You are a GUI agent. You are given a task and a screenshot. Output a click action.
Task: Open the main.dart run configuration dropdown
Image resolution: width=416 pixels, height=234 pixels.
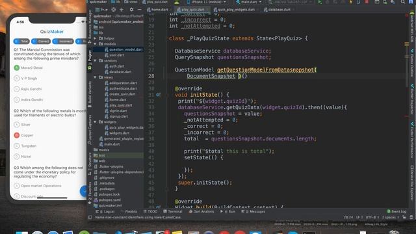coord(249,2)
